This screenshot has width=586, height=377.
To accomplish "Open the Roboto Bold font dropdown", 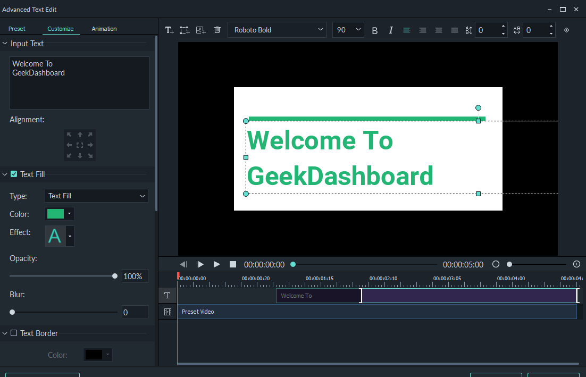I will (x=277, y=30).
